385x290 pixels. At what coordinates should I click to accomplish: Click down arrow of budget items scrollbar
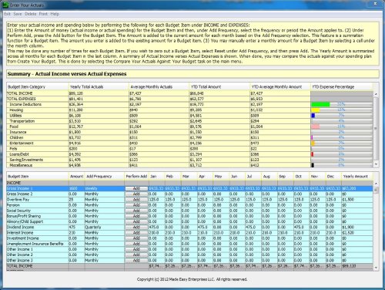pyautogui.click(x=376, y=268)
